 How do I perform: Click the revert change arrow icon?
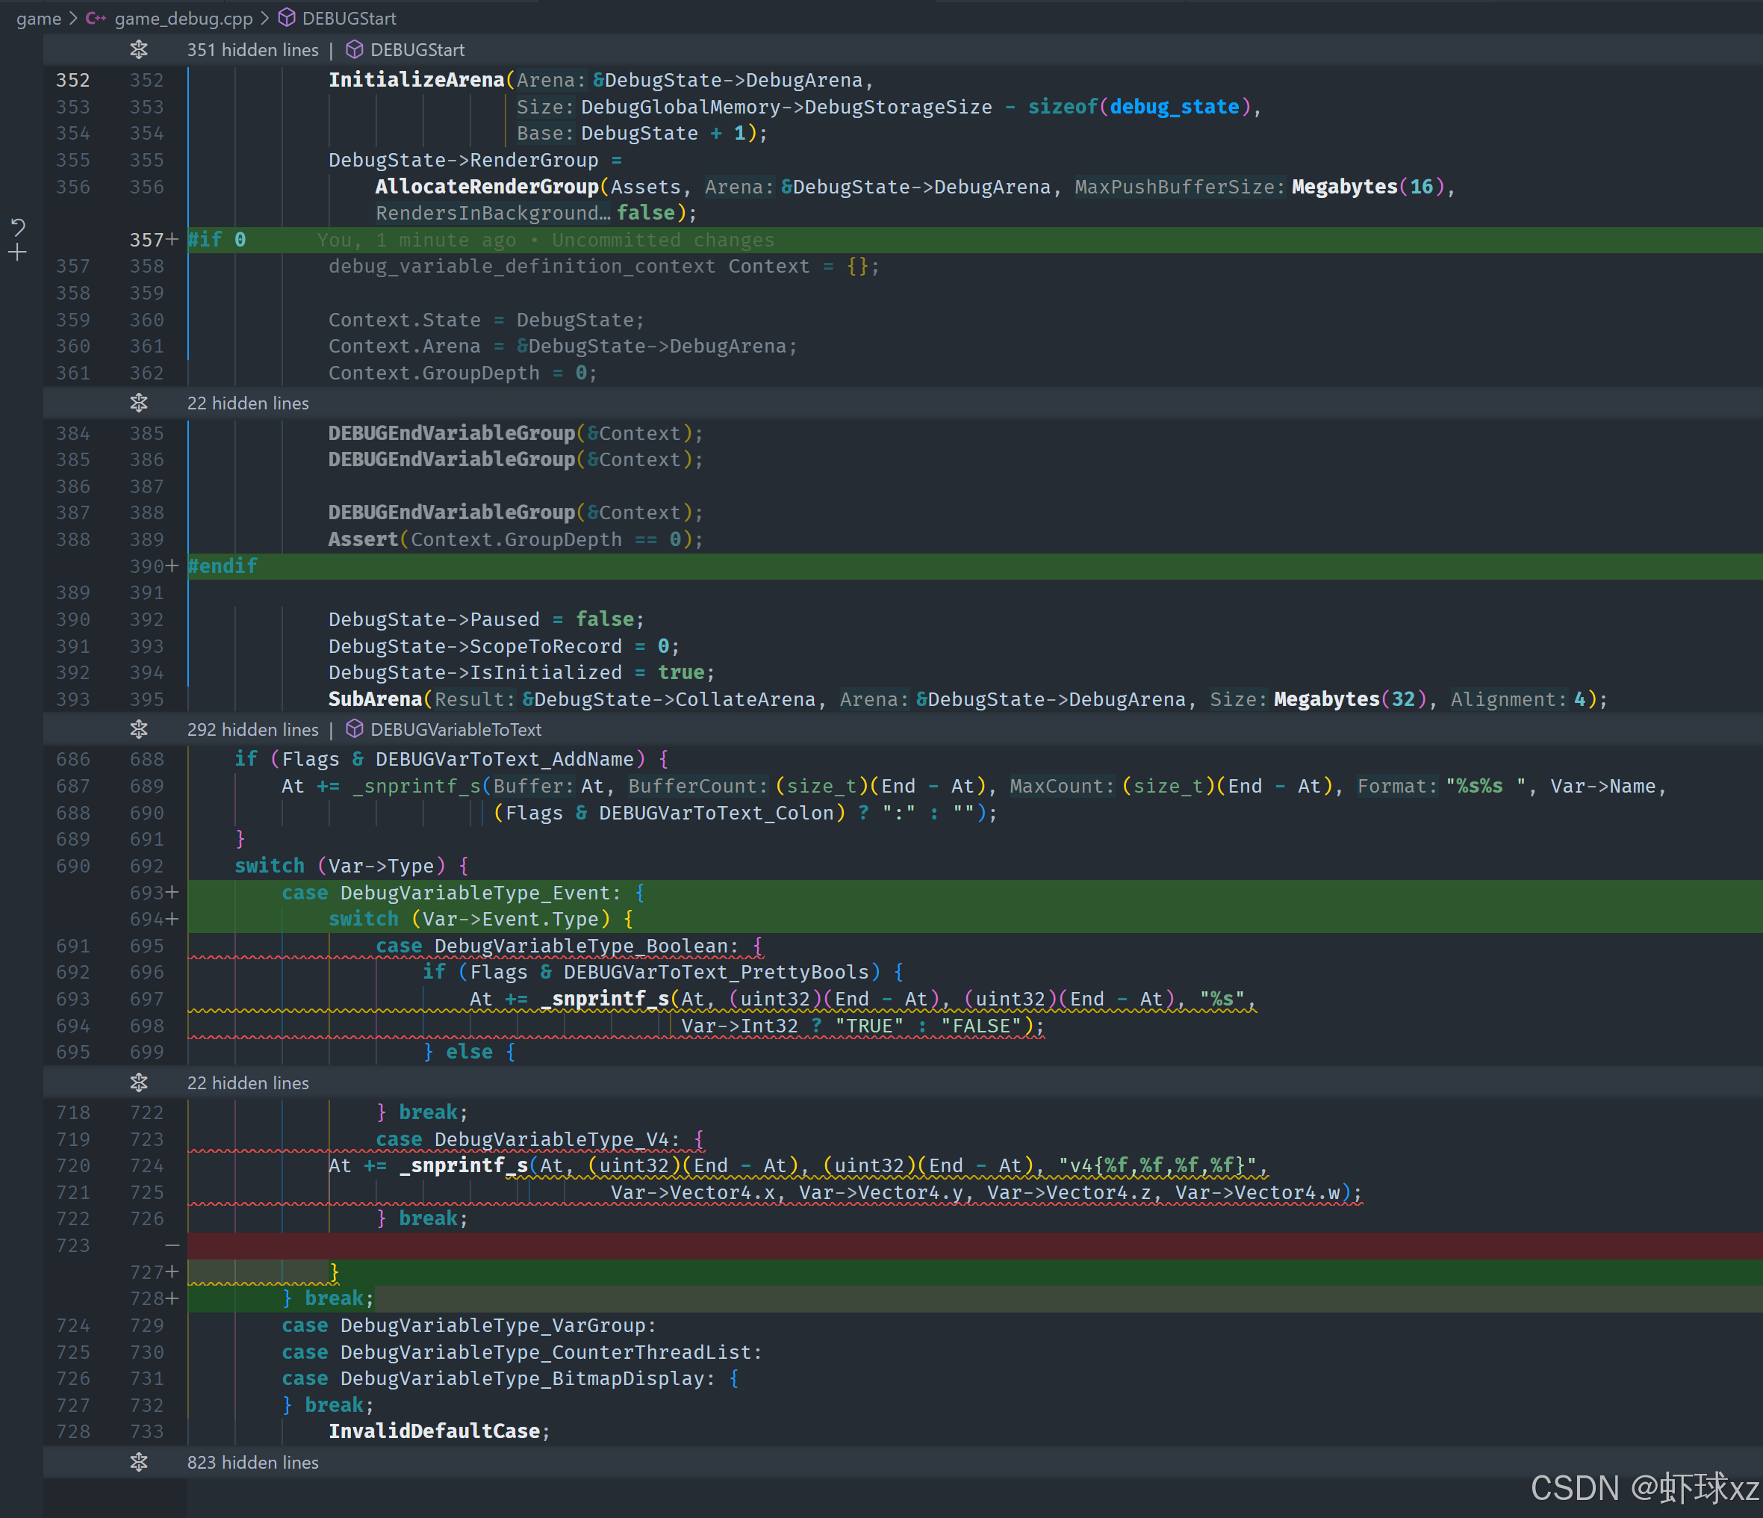(18, 227)
